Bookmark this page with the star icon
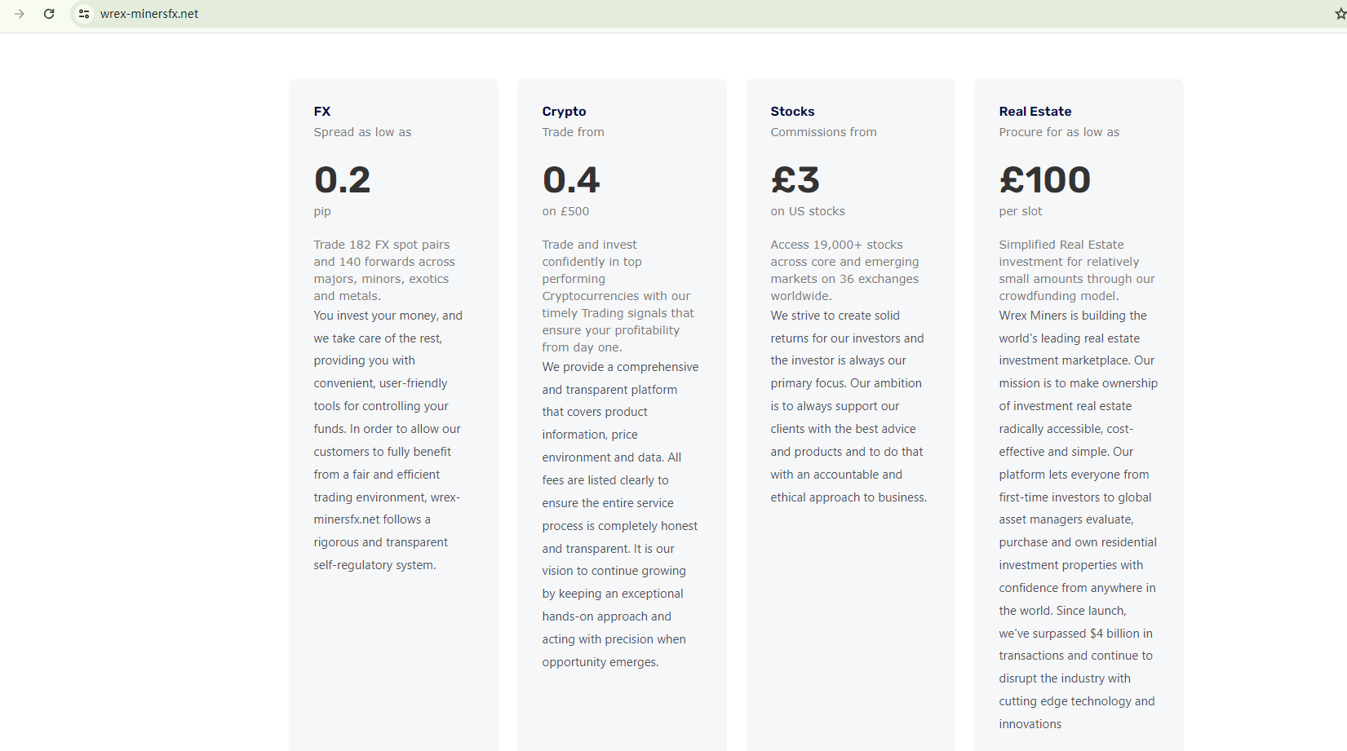The width and height of the screenshot is (1347, 751). [x=1340, y=14]
